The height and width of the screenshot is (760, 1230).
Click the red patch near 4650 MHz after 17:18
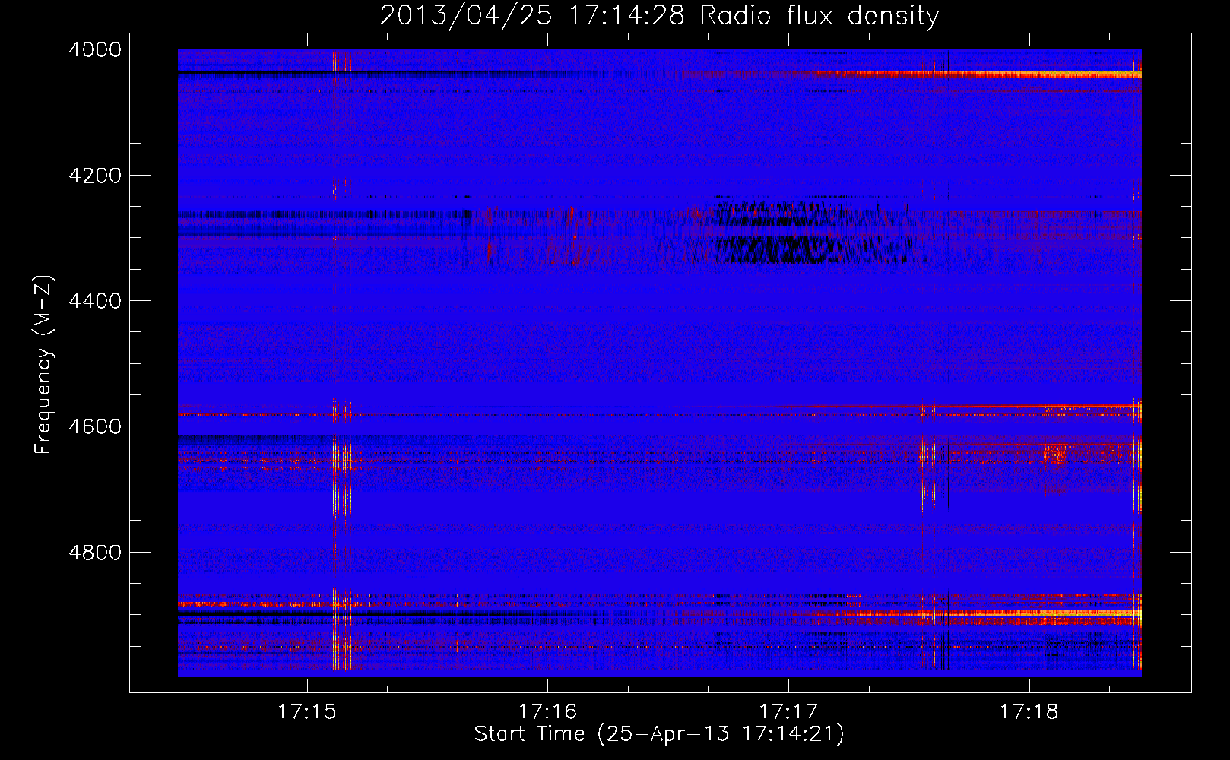pos(1057,454)
